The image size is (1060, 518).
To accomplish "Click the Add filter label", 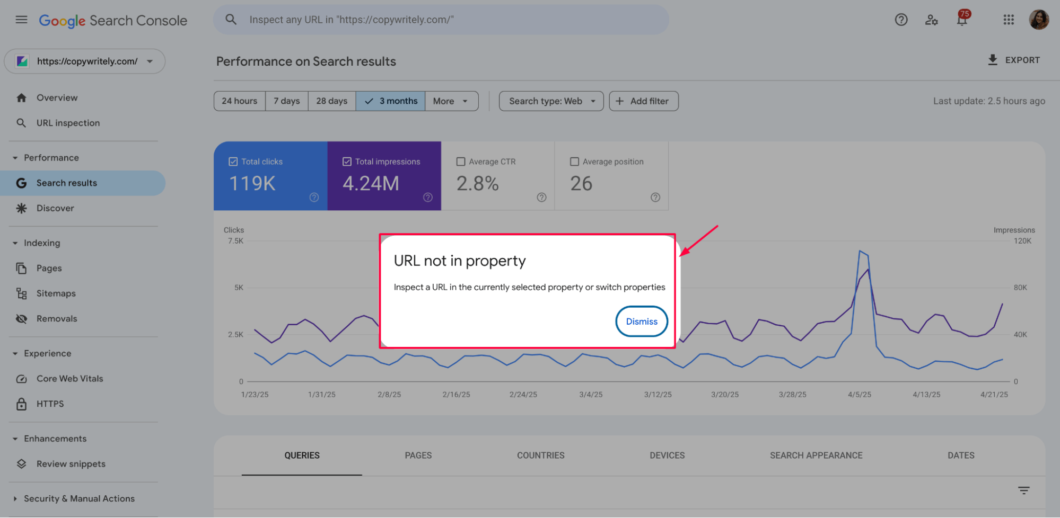I will [x=649, y=101].
